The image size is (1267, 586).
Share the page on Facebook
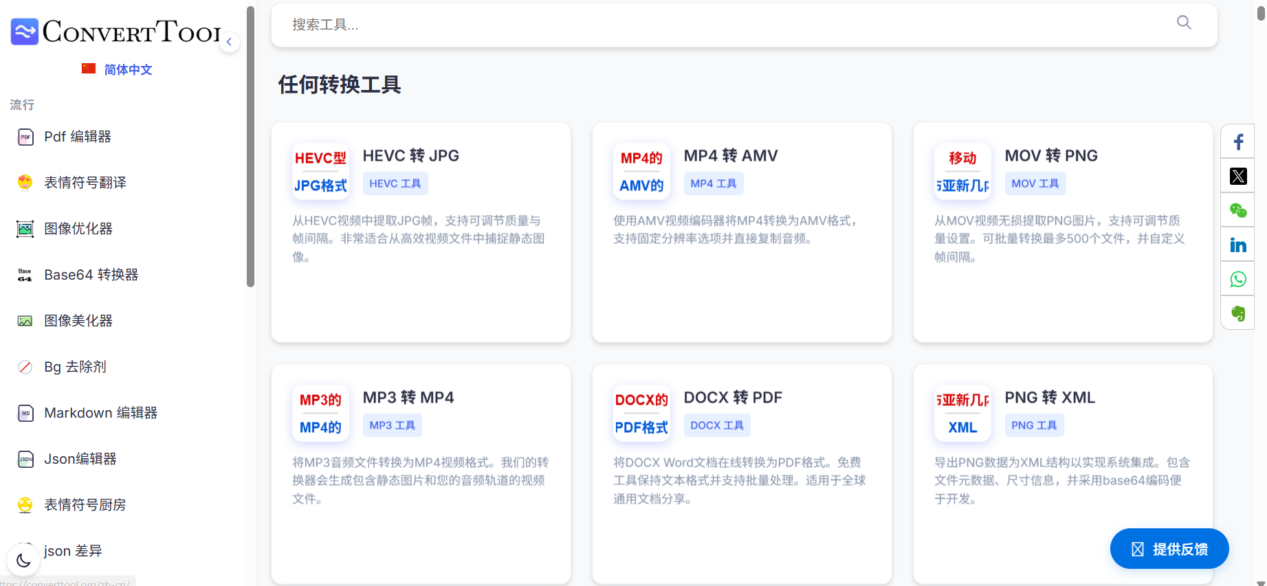tap(1238, 142)
